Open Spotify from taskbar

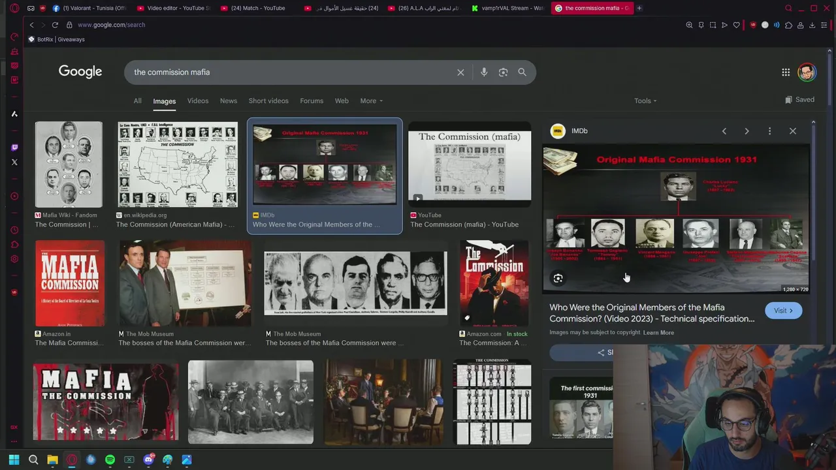click(x=110, y=460)
